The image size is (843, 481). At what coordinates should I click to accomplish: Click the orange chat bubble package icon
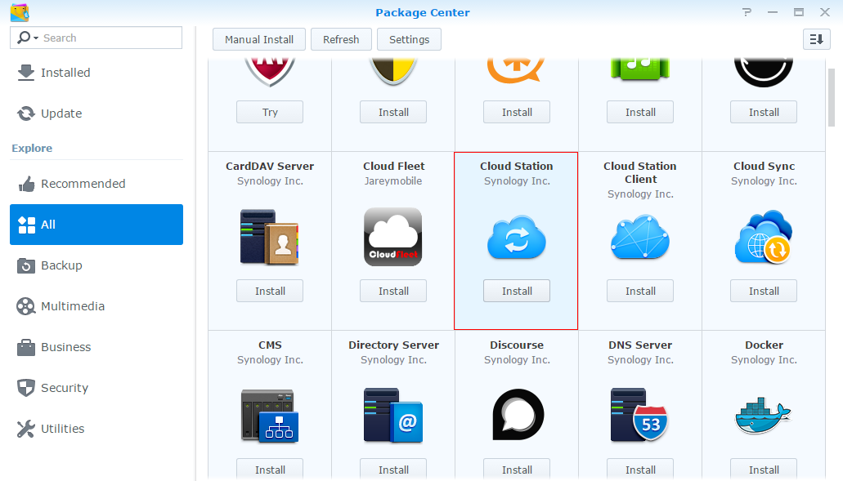[516, 71]
